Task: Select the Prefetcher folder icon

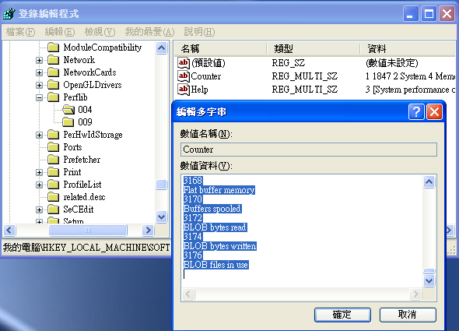Action: tap(53, 160)
